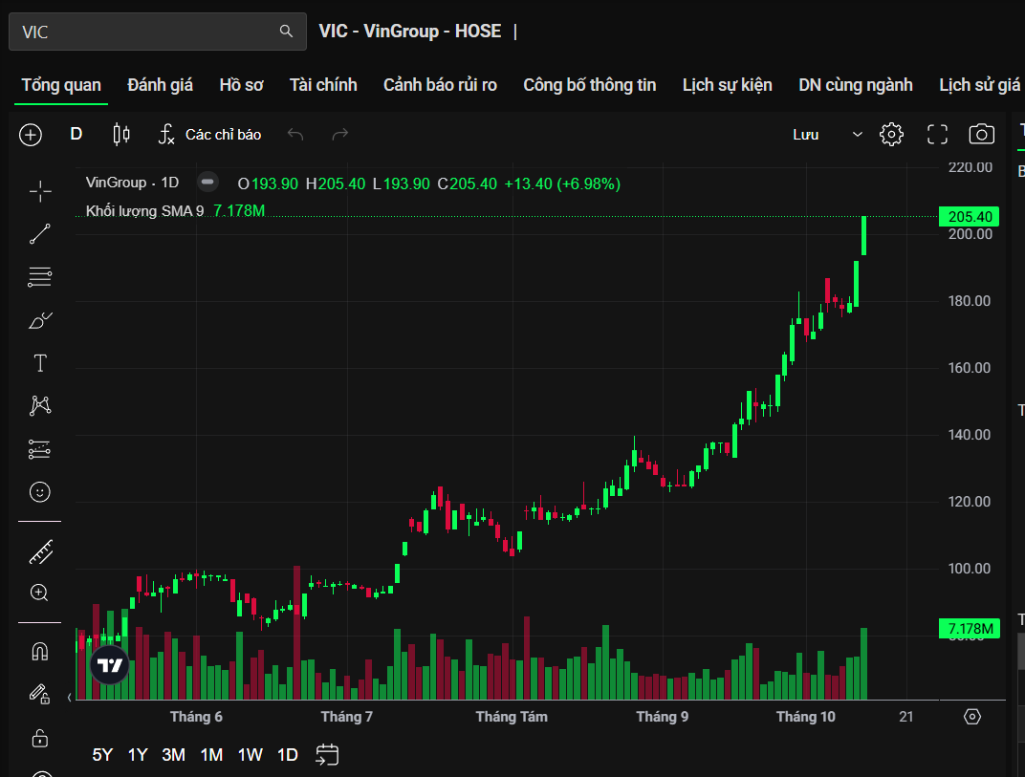Image resolution: width=1025 pixels, height=777 pixels.
Task: Enter fullscreen chart mode
Action: pyautogui.click(x=937, y=135)
